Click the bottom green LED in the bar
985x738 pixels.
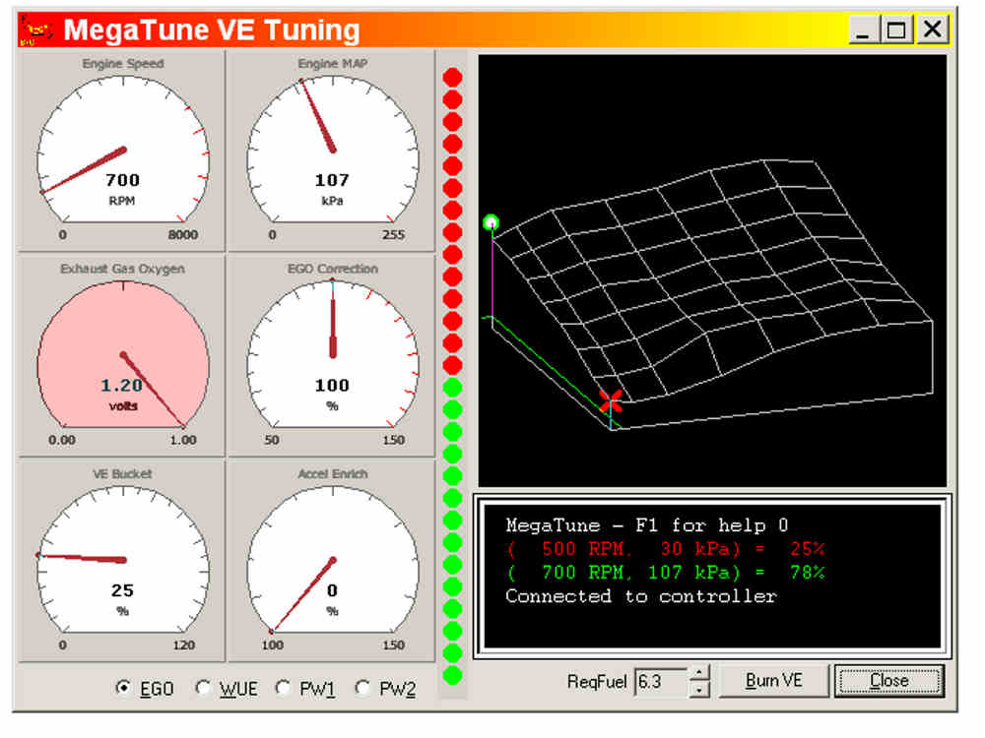452,675
